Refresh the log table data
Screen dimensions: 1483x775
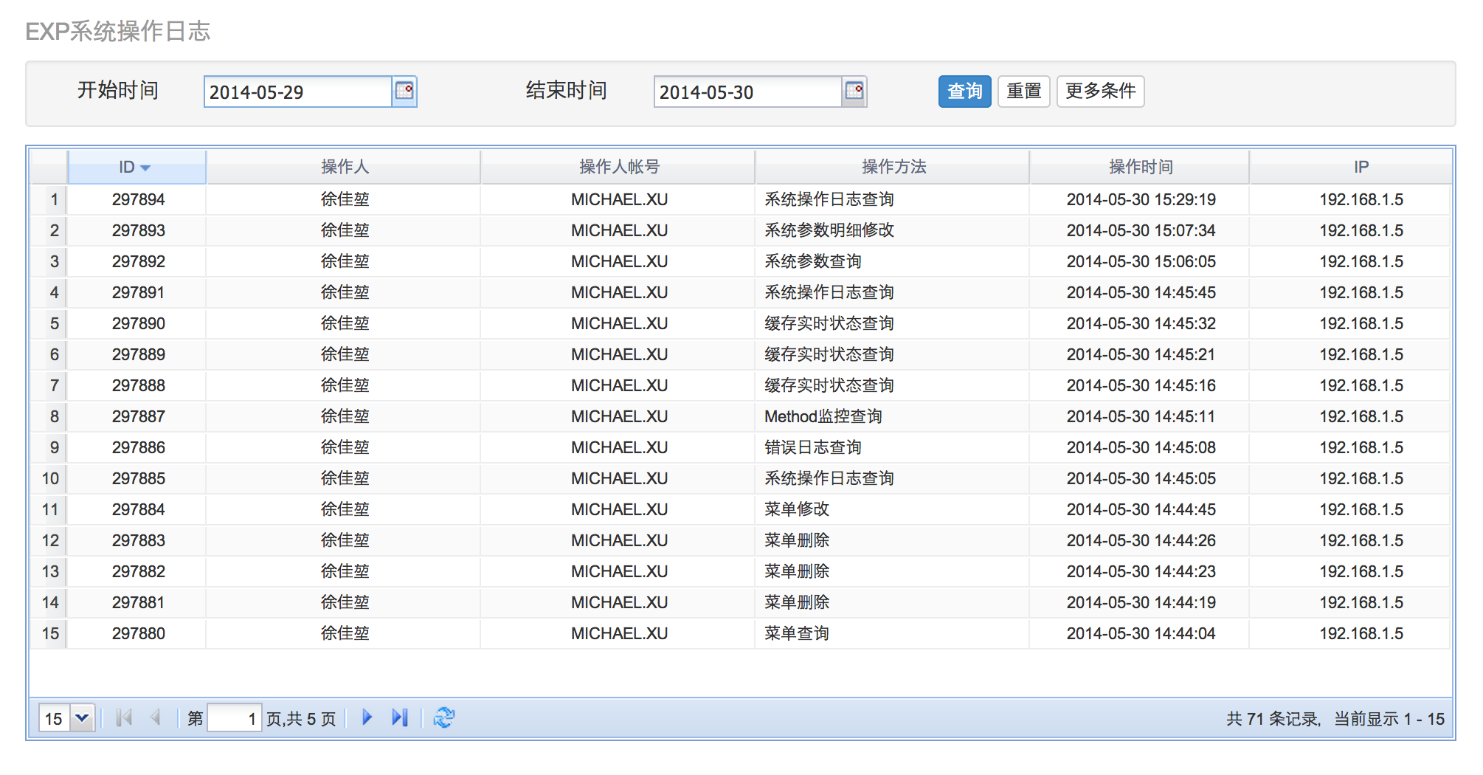pos(443,717)
